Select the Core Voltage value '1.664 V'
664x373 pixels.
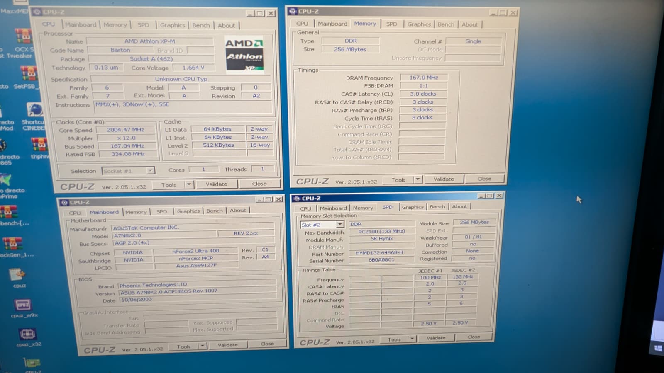(x=193, y=68)
